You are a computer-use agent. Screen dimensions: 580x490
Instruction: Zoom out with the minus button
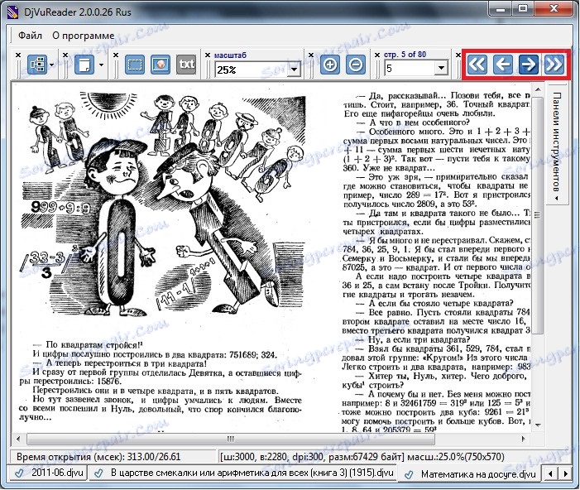click(356, 65)
